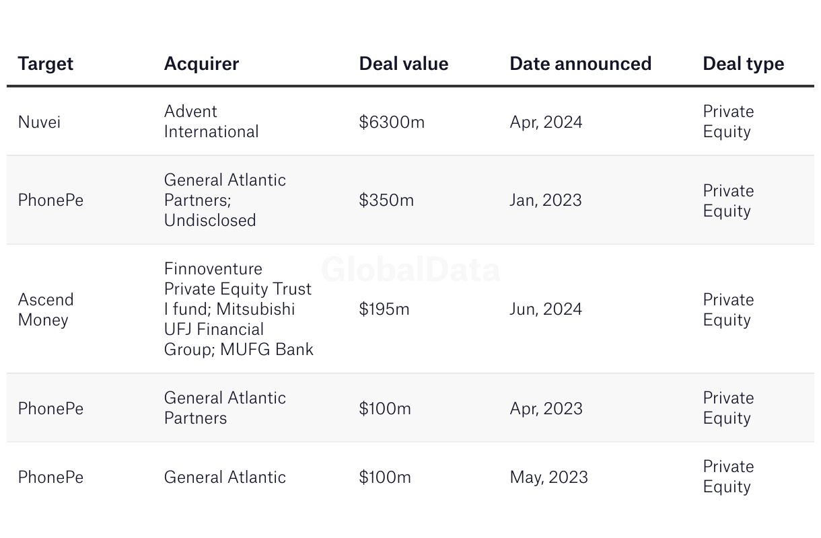Click the GlobalData watermark in the table

pos(410,270)
